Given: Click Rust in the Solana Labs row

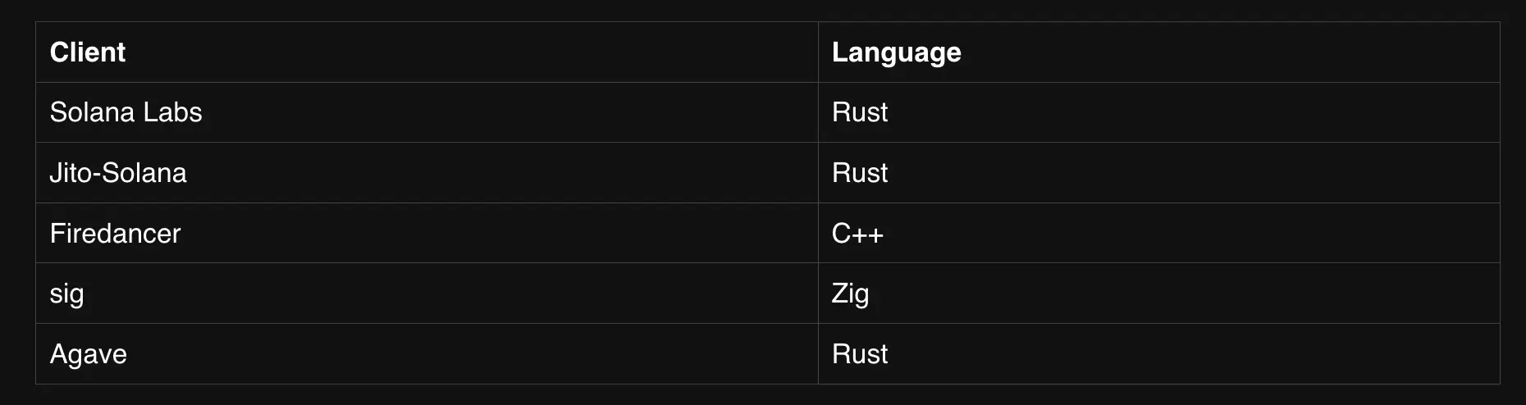Looking at the screenshot, I should coord(860,112).
